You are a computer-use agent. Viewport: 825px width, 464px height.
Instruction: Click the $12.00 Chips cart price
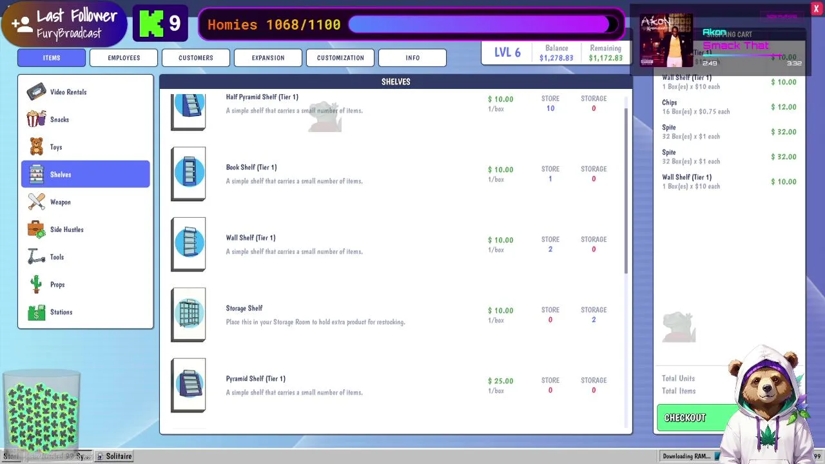coord(784,107)
